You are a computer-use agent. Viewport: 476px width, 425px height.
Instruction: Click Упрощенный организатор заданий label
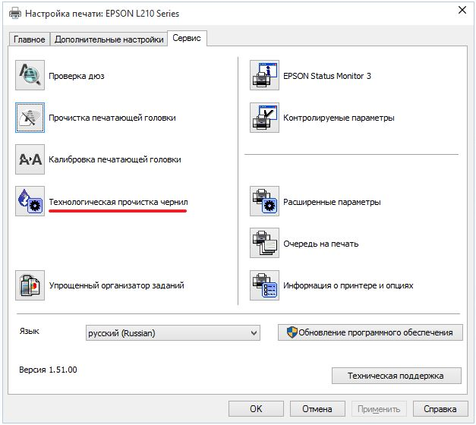117,285
